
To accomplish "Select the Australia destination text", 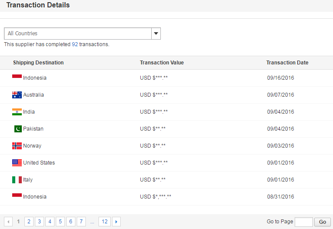I will pyautogui.click(x=33, y=95).
